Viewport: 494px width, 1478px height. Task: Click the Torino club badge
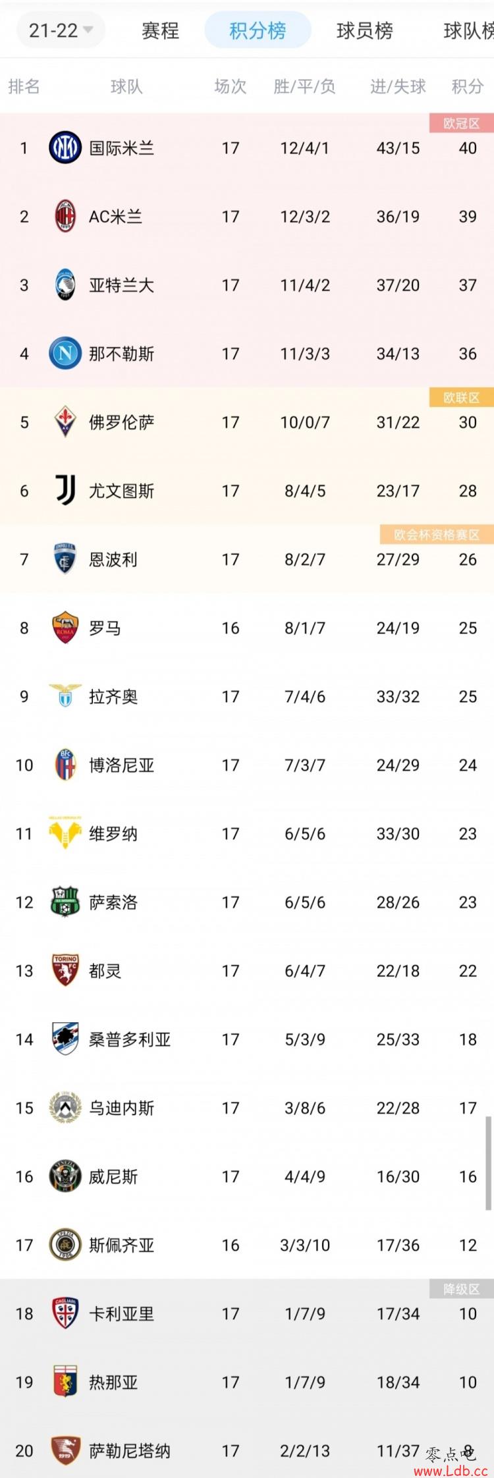tap(65, 970)
